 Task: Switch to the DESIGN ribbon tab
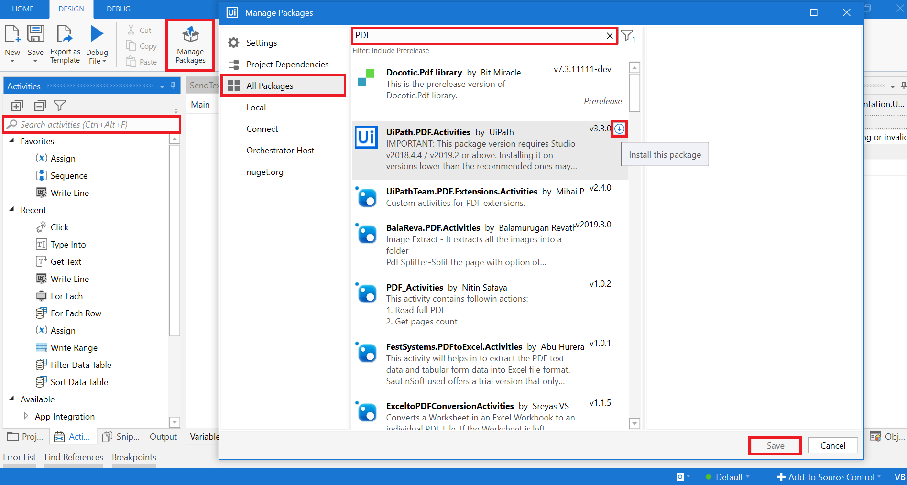pyautogui.click(x=71, y=9)
